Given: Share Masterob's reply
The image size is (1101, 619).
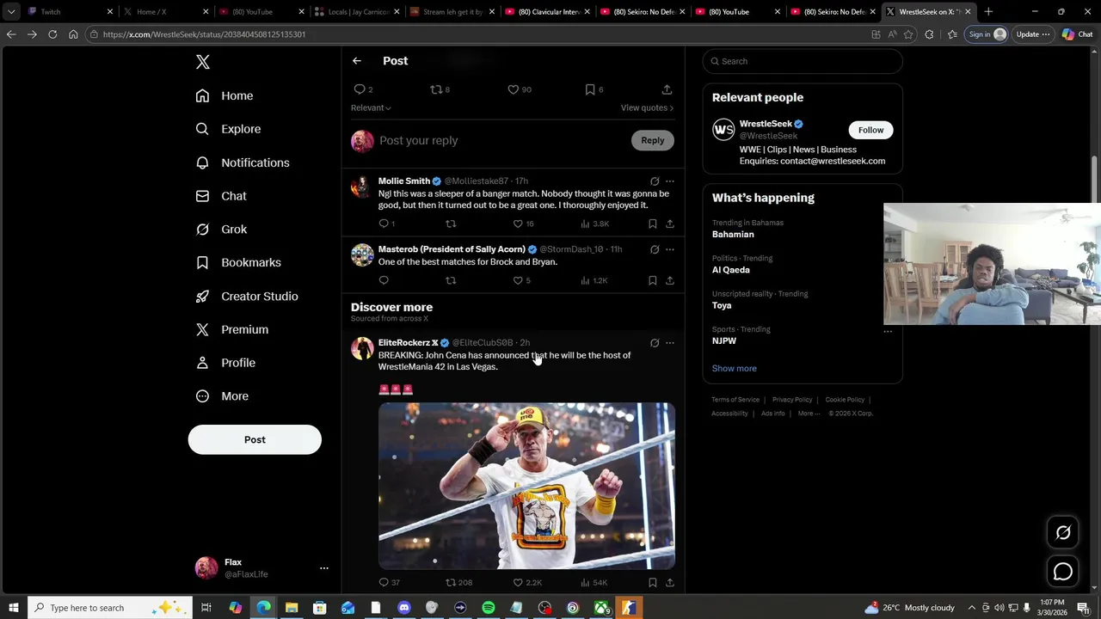Looking at the screenshot, I should (670, 280).
